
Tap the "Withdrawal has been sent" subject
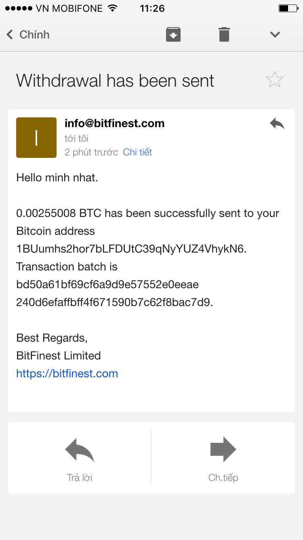tap(115, 81)
